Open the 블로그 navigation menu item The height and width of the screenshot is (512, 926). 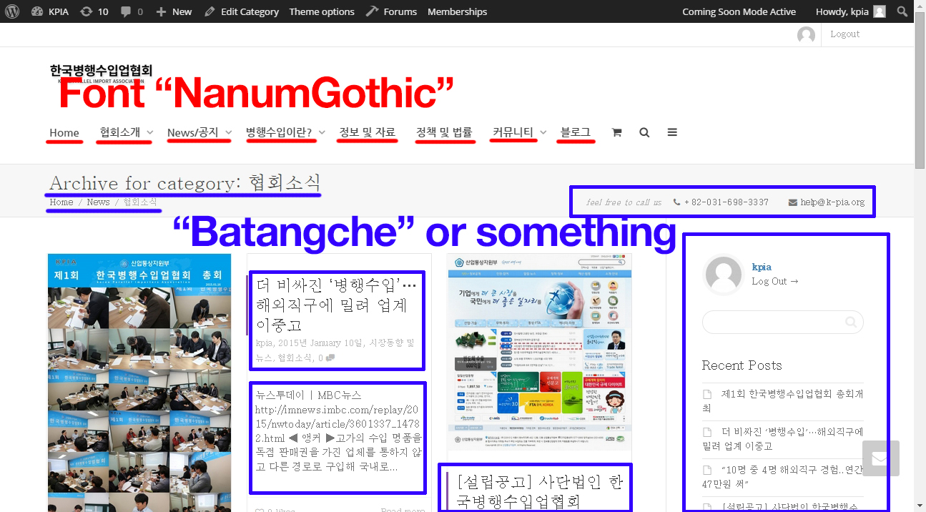576,132
